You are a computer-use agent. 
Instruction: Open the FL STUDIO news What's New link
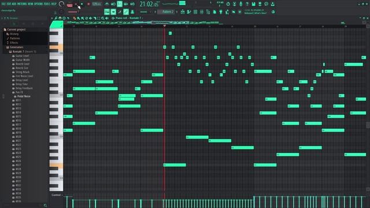[256, 12]
